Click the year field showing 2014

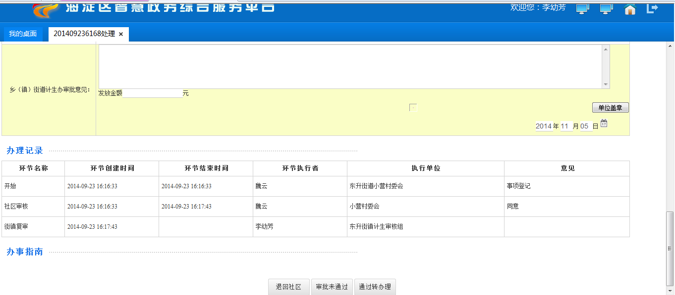tap(544, 126)
